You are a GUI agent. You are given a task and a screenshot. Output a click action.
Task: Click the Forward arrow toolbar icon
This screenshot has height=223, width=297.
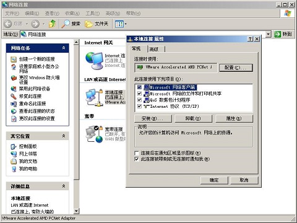(x=35, y=24)
